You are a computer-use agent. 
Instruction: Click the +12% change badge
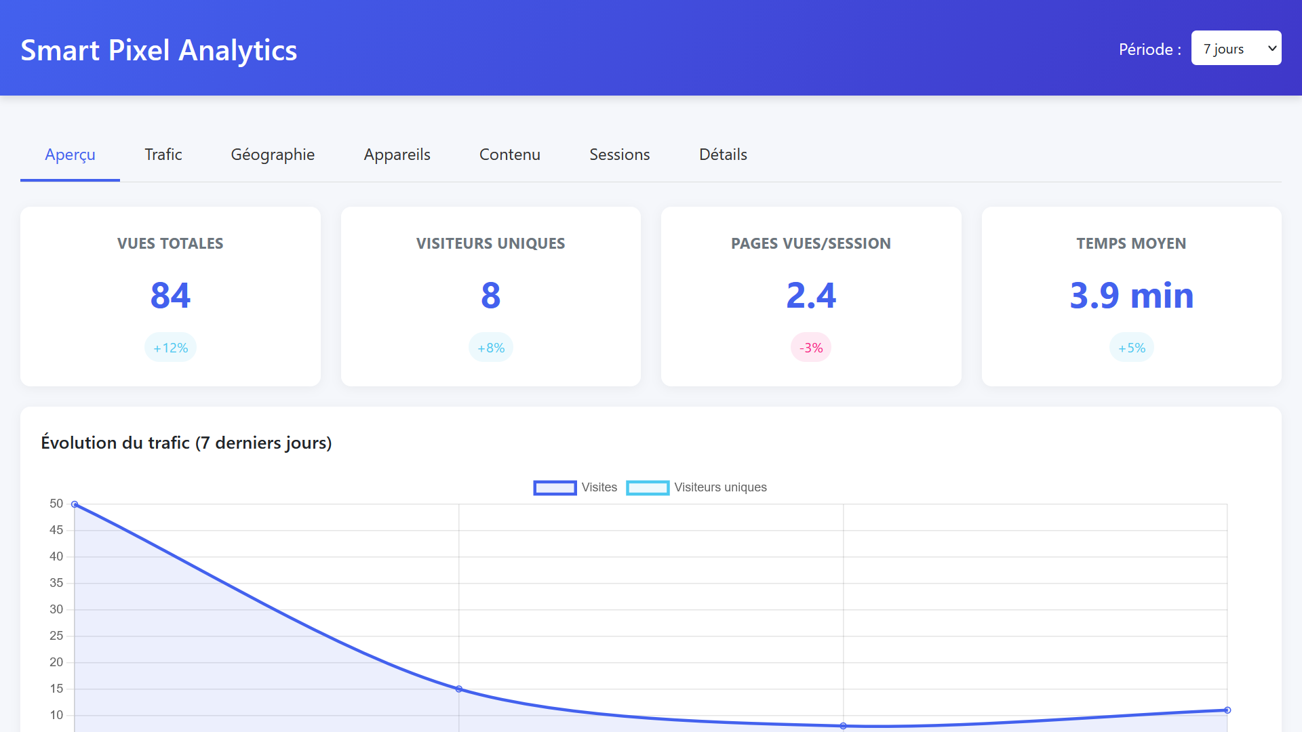point(170,348)
